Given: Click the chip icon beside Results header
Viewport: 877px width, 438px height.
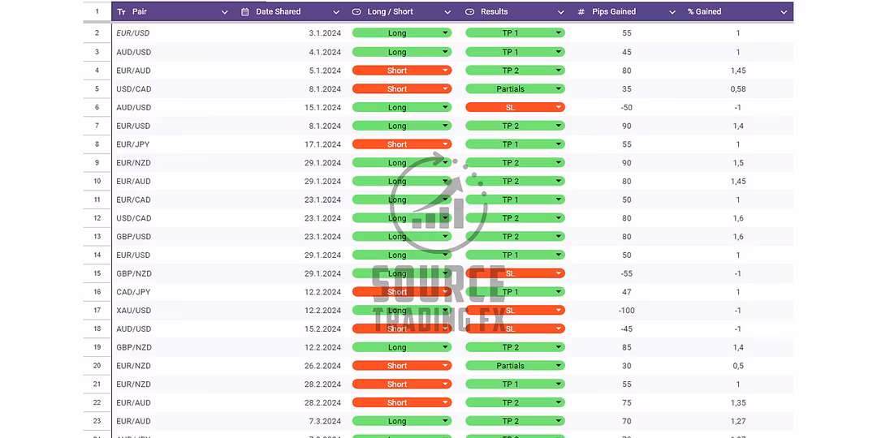Looking at the screenshot, I should 470,12.
